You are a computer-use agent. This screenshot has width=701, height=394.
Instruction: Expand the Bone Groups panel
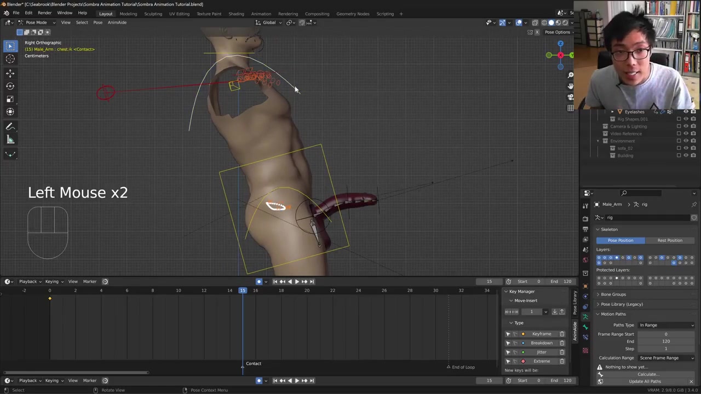613,294
